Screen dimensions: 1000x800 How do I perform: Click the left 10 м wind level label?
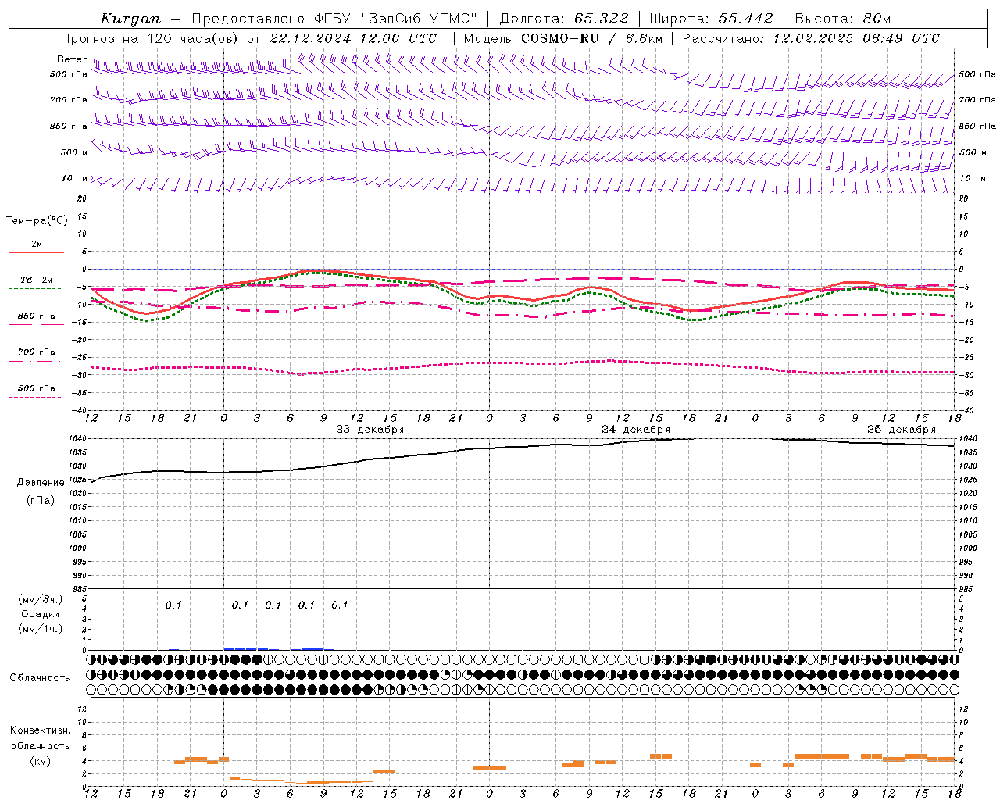coord(74,178)
